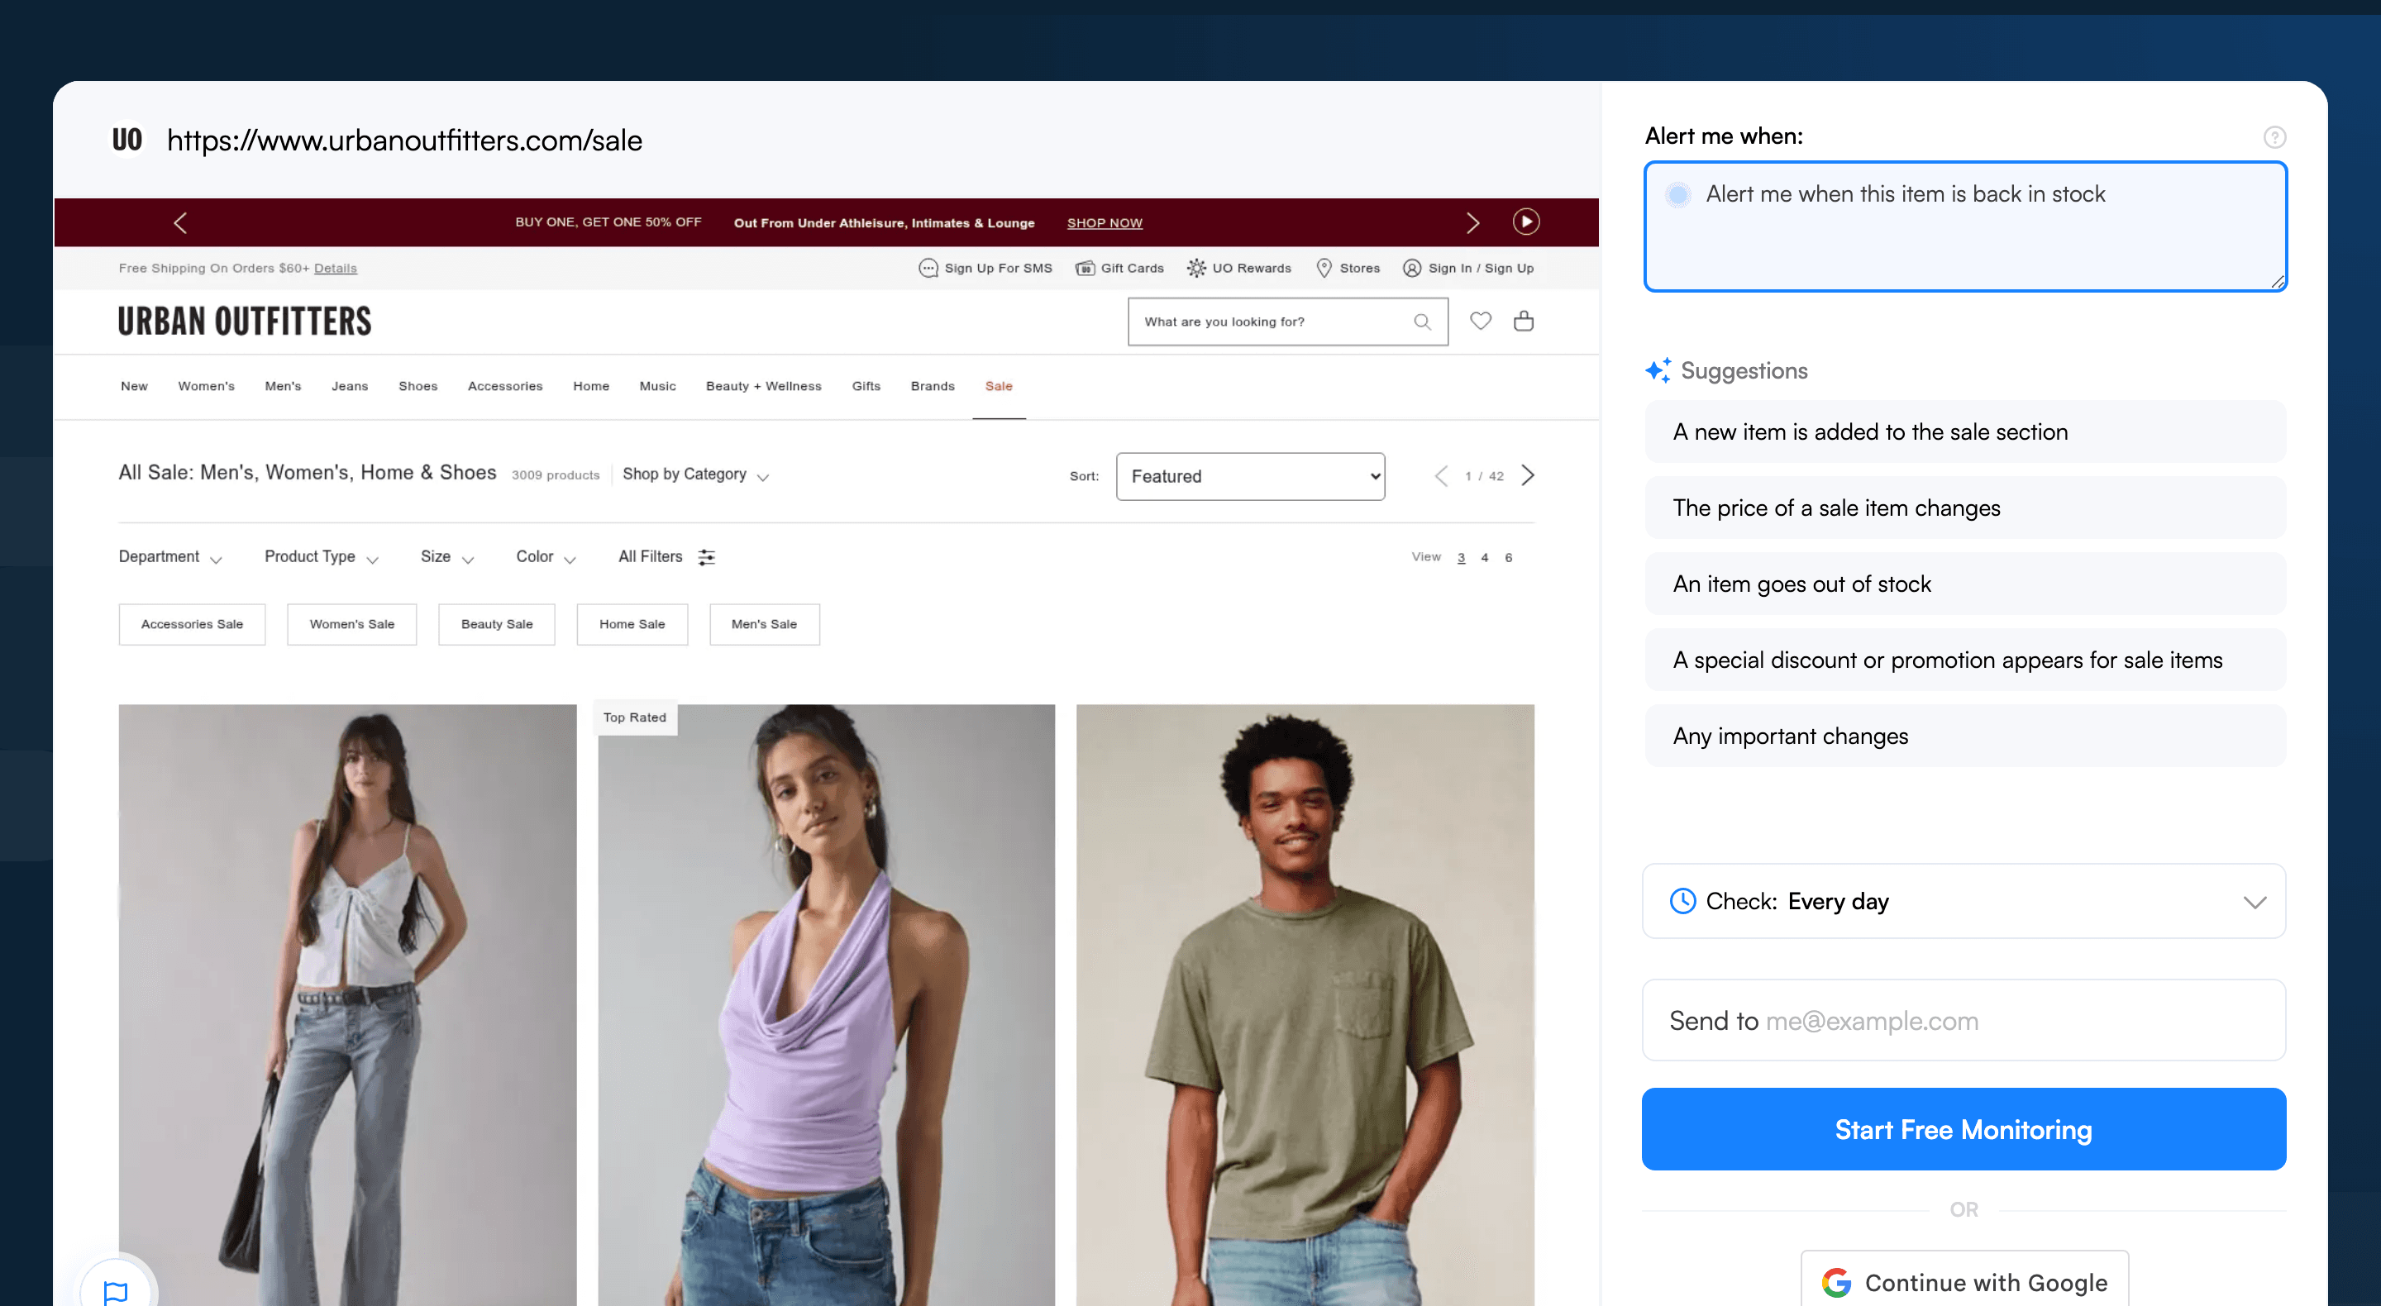Open the New menu
The height and width of the screenshot is (1306, 2381).
[x=134, y=386]
